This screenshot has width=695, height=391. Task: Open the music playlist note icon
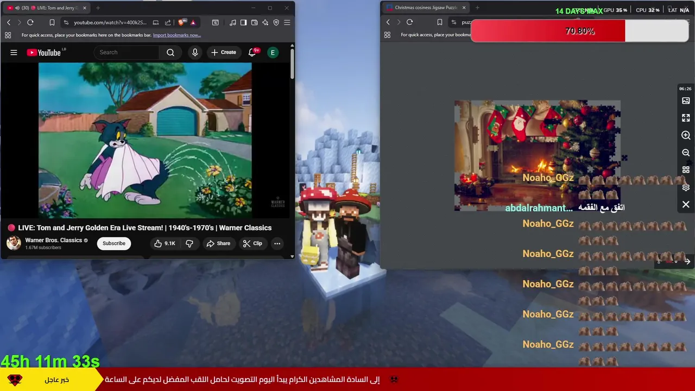point(233,22)
